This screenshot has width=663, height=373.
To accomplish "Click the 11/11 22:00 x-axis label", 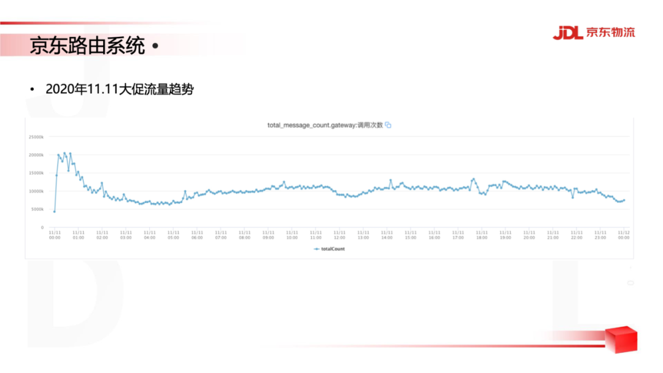I will tap(576, 236).
